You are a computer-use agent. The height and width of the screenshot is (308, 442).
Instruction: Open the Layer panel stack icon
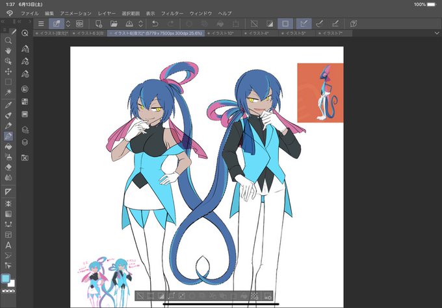point(25,142)
